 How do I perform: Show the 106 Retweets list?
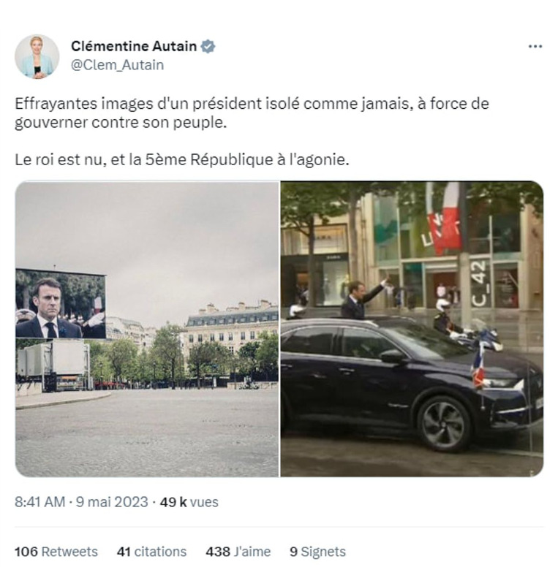point(56,552)
